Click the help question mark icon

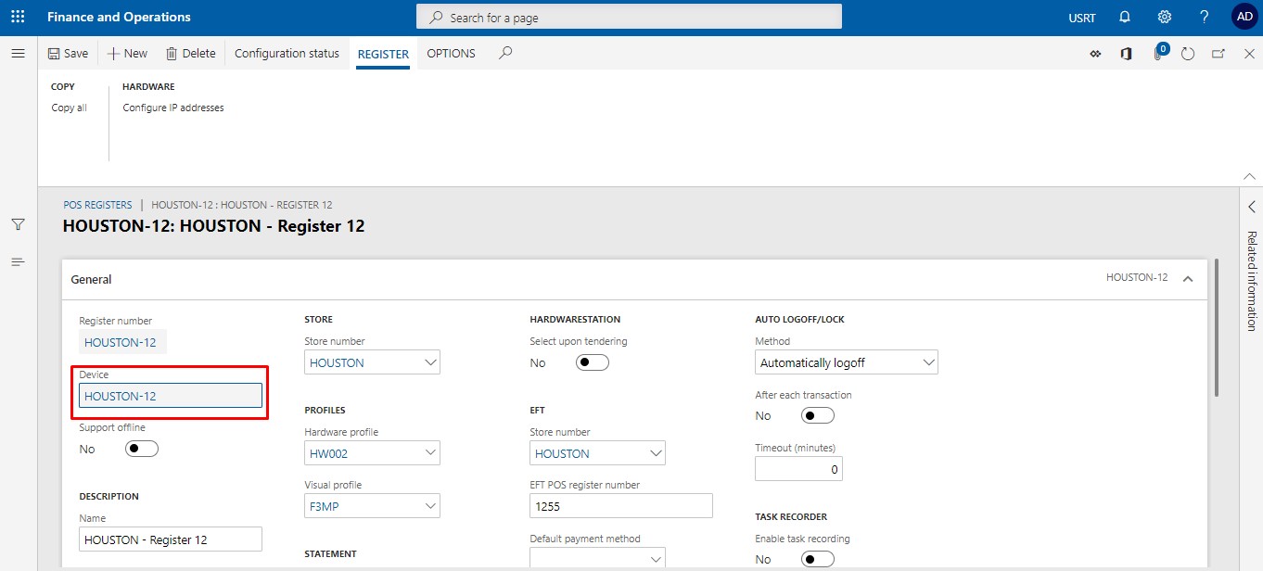coord(1204,17)
